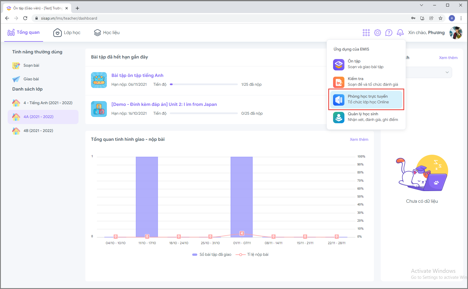Click the chart bar for 11/10 - 17/10
The height and width of the screenshot is (289, 468).
[x=147, y=197]
